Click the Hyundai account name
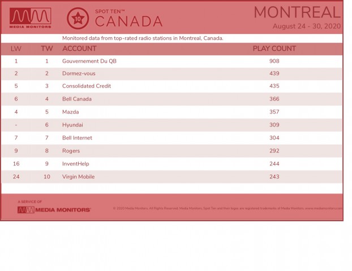 point(72,125)
